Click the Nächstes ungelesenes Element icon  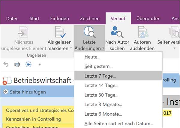click(23, 32)
